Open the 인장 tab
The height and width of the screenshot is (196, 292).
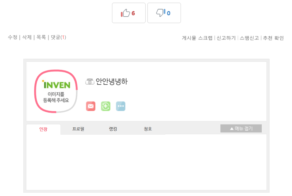tap(43, 129)
